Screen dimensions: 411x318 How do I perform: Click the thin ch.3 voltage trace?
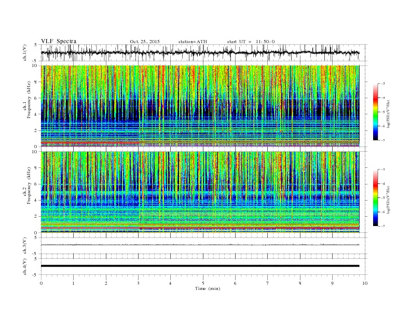200,245
